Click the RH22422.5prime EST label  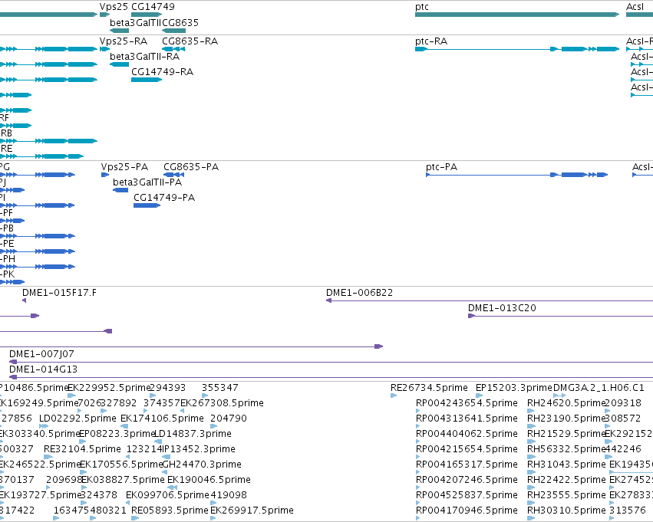coord(566,480)
